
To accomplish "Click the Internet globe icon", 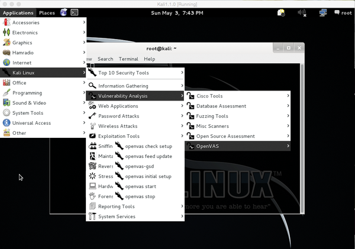I will pos(7,63).
